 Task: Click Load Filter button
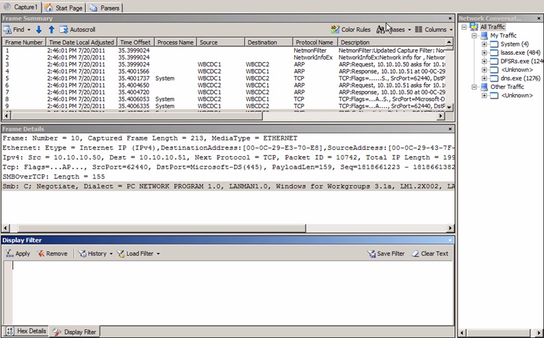135,254
